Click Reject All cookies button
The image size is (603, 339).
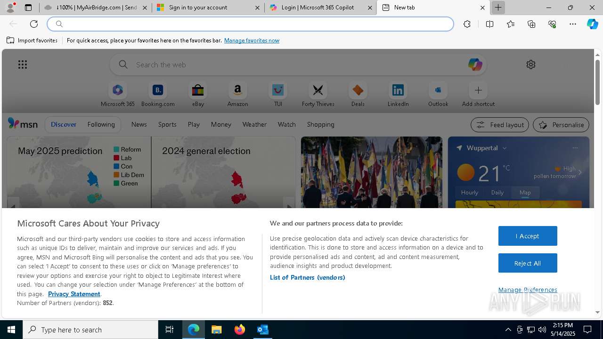(528, 263)
